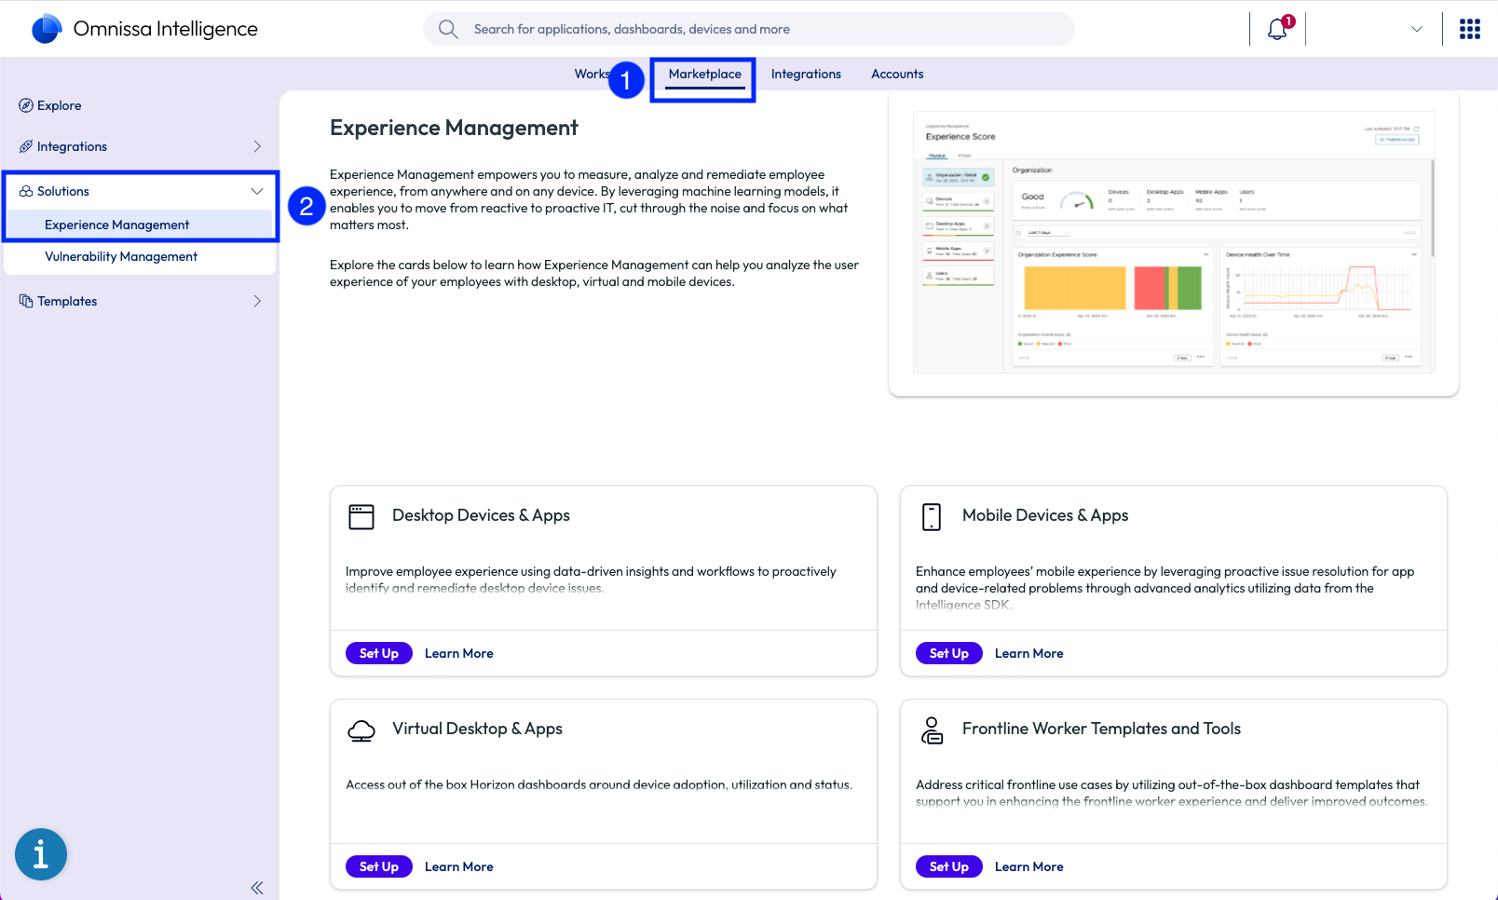Expand the Integrations sidebar section
Image resolution: width=1498 pixels, height=900 pixels.
(x=257, y=146)
